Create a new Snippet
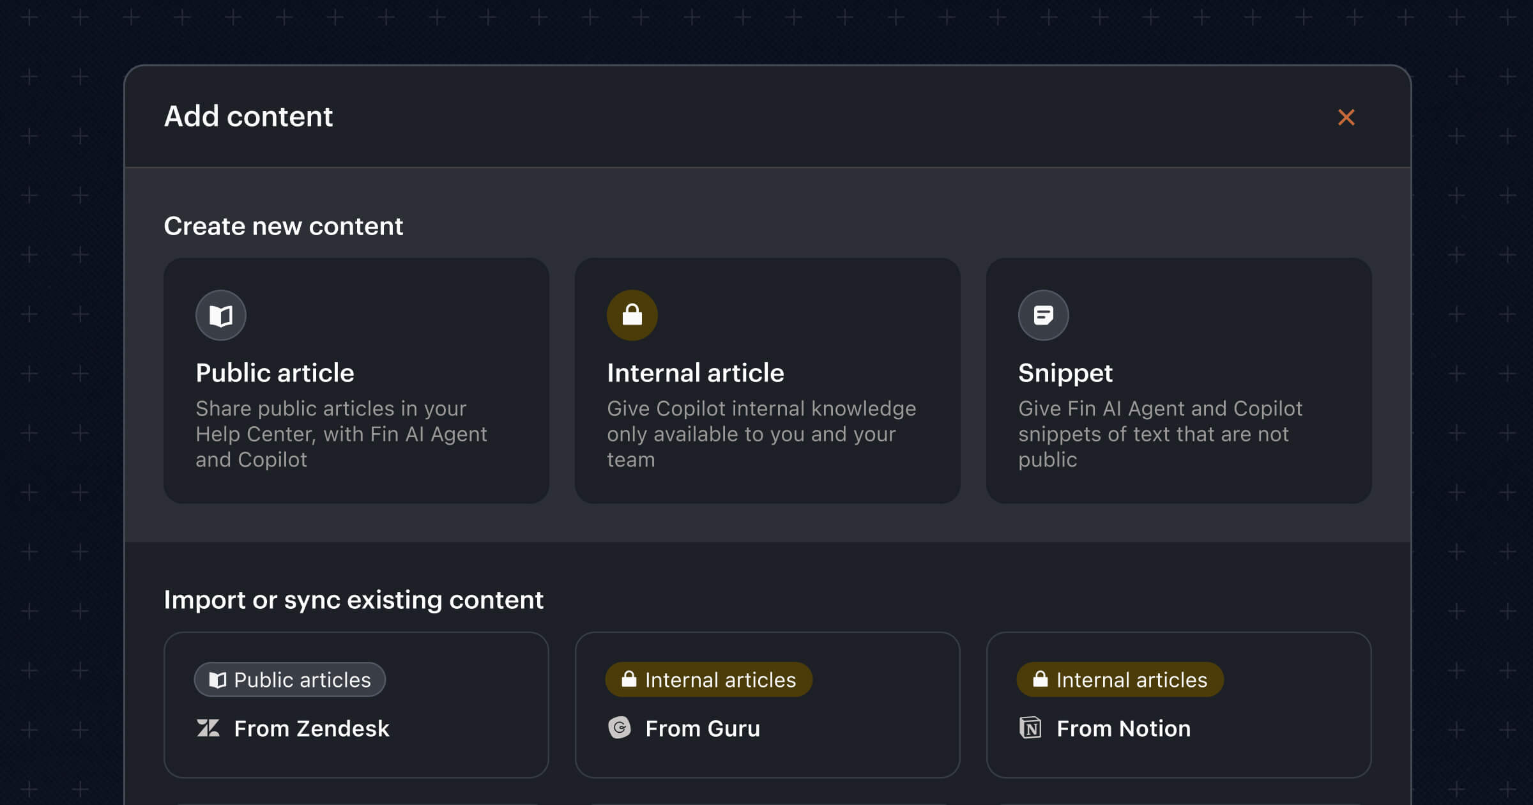This screenshot has height=805, width=1533. click(x=1179, y=381)
